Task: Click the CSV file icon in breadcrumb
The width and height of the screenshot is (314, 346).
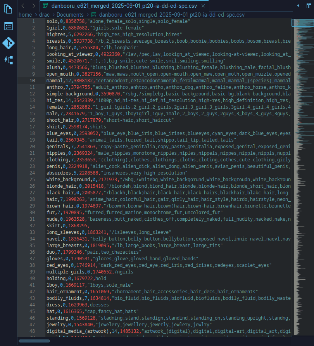Action: [x=94, y=15]
